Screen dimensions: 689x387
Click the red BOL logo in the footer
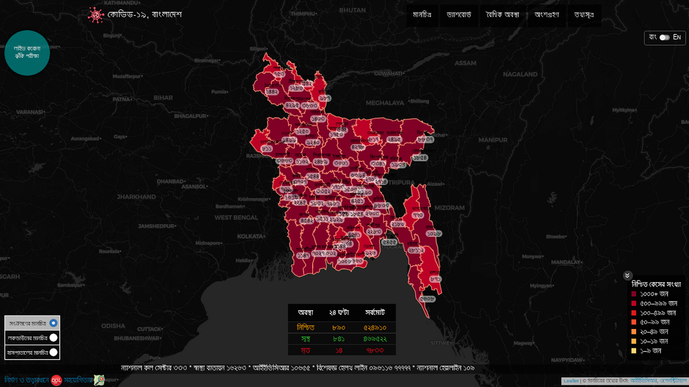coord(57,381)
